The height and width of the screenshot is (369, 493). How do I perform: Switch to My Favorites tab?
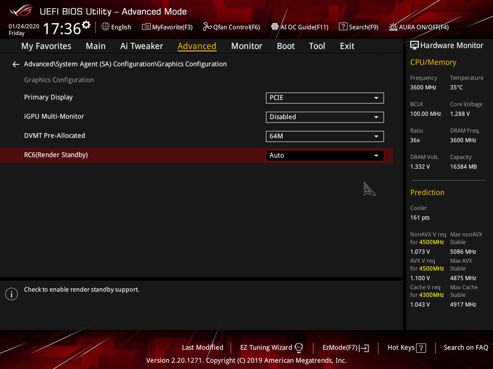click(46, 46)
